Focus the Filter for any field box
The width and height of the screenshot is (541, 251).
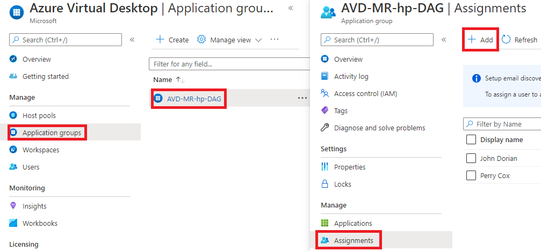click(229, 64)
